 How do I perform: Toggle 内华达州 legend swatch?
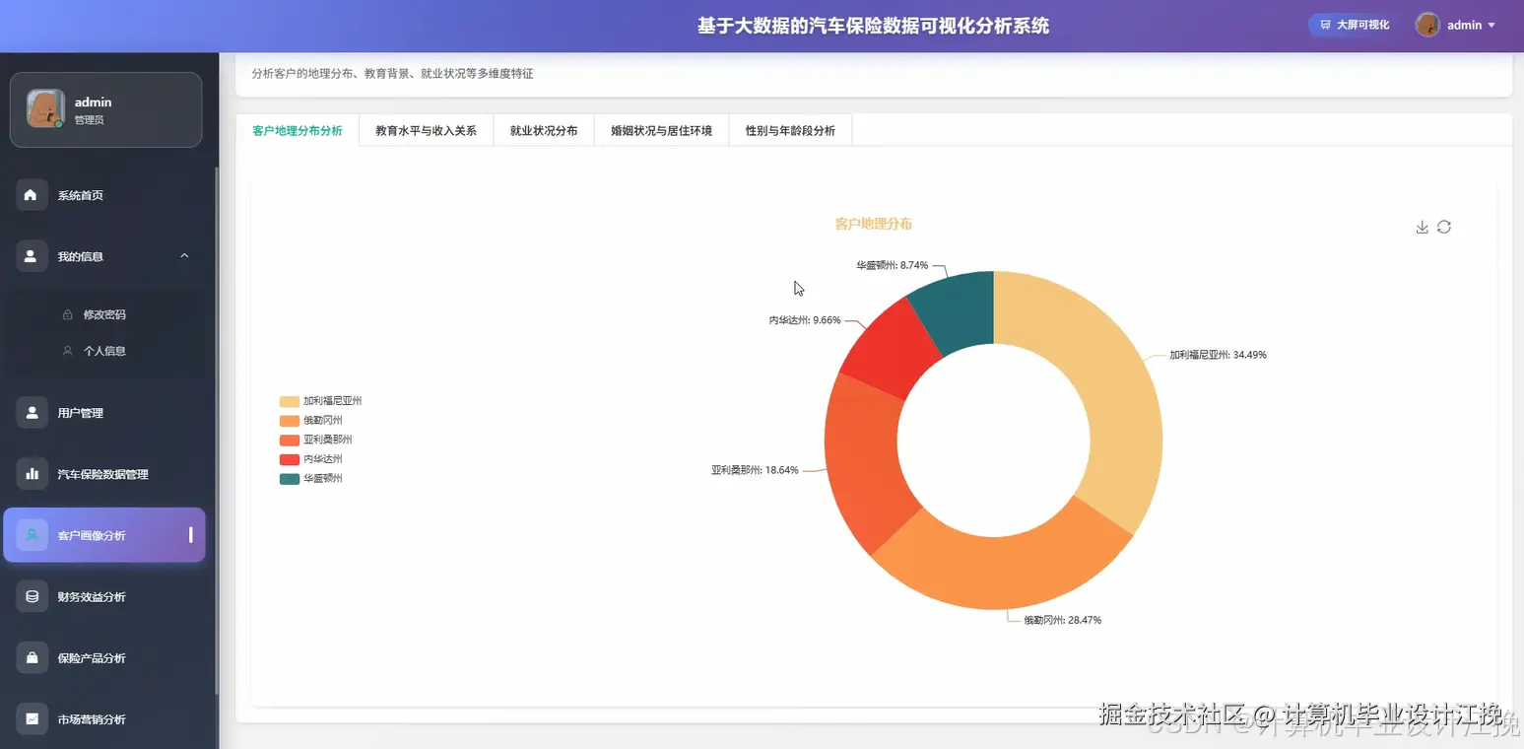click(290, 459)
